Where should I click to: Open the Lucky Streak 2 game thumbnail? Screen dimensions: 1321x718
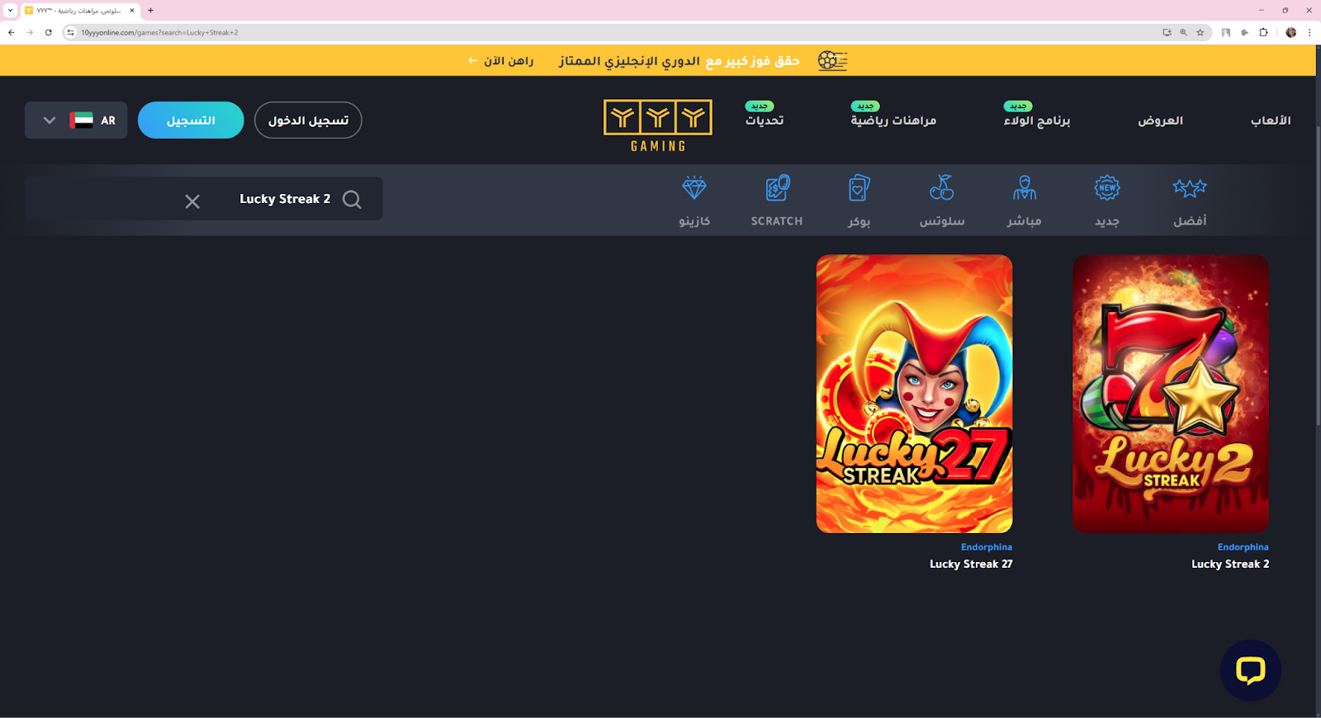tap(1171, 394)
